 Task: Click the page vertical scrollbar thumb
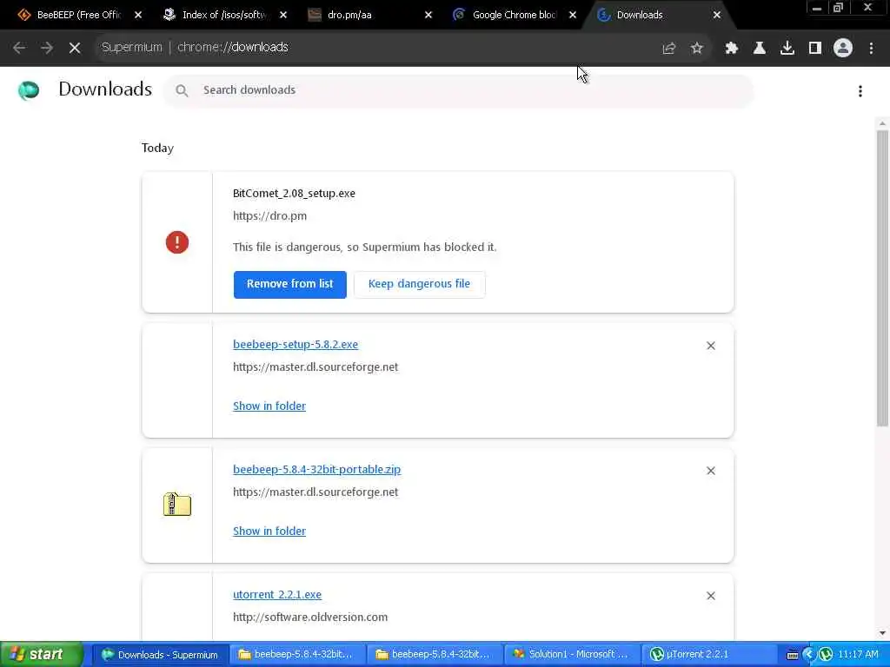(x=882, y=278)
